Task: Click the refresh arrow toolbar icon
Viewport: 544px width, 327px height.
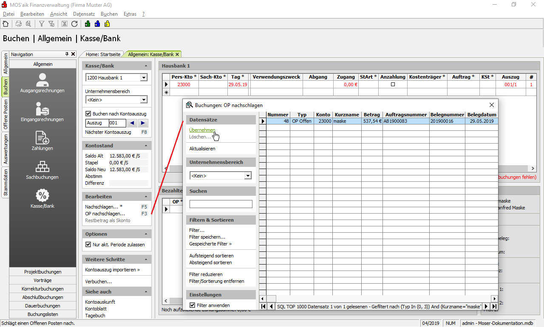Action: (x=74, y=24)
